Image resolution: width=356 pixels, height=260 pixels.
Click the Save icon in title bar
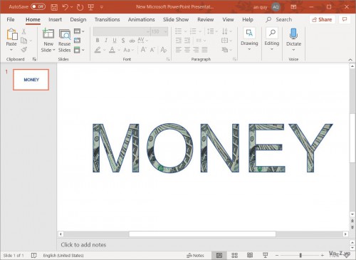pos(54,7)
